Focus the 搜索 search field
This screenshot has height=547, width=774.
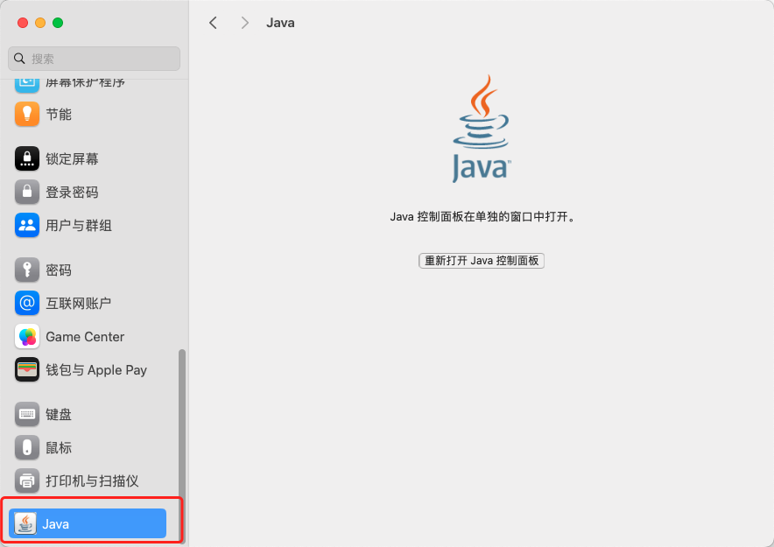[94, 59]
